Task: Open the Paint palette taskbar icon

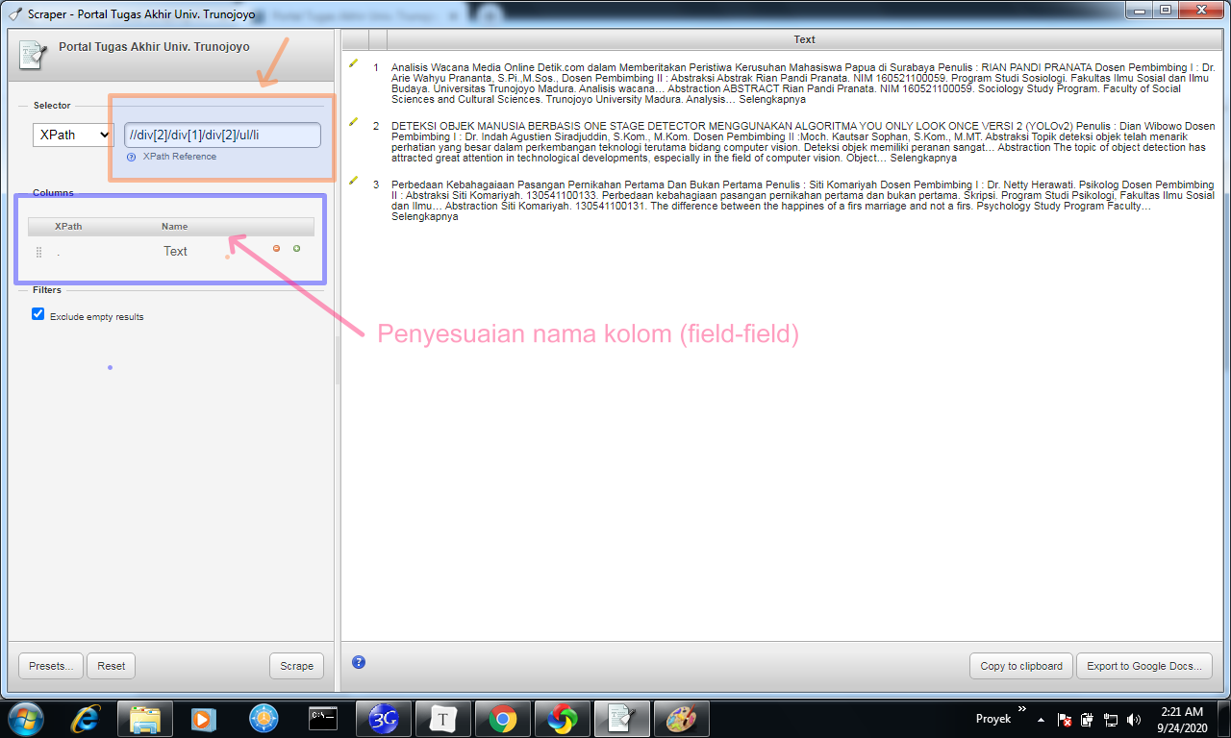Action: point(682,719)
